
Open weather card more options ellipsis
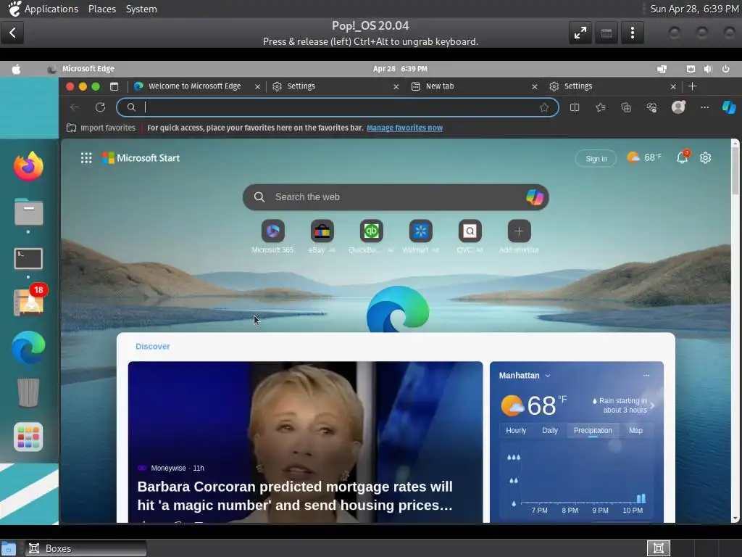(x=646, y=375)
